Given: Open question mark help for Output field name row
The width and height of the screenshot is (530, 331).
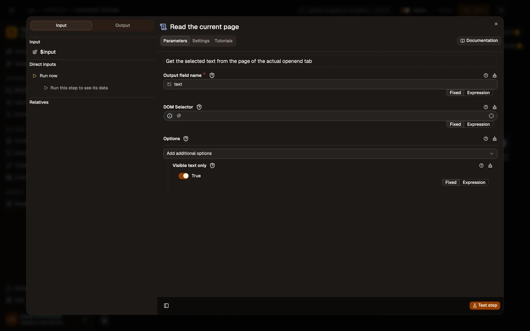Looking at the screenshot, I should (x=486, y=75).
